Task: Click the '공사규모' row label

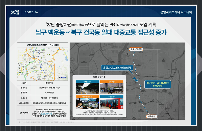Action: pyautogui.click(x=24, y=92)
